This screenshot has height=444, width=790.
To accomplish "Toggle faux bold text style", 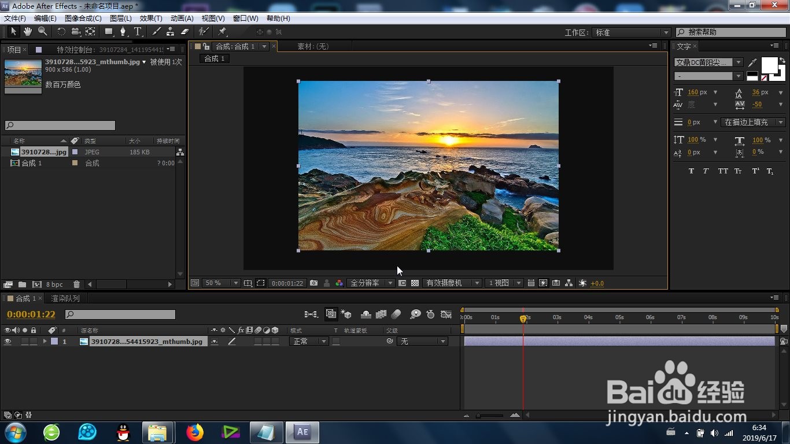I will coord(691,171).
